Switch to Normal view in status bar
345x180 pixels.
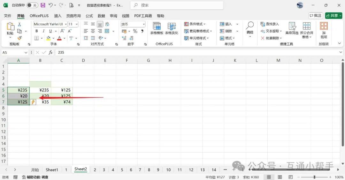point(269,177)
